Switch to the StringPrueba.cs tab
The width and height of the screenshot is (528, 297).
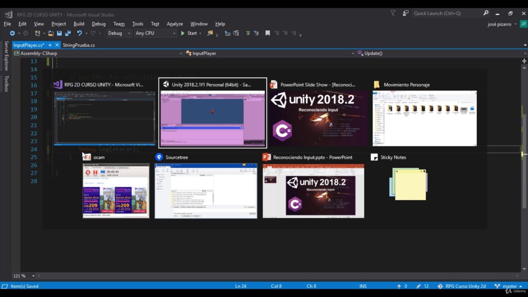(x=79, y=45)
